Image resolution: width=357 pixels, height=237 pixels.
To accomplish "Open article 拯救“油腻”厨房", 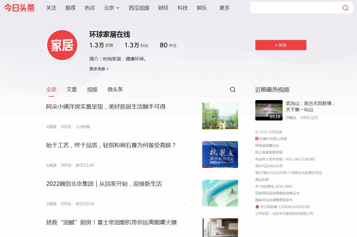I will pyautogui.click(x=111, y=223).
